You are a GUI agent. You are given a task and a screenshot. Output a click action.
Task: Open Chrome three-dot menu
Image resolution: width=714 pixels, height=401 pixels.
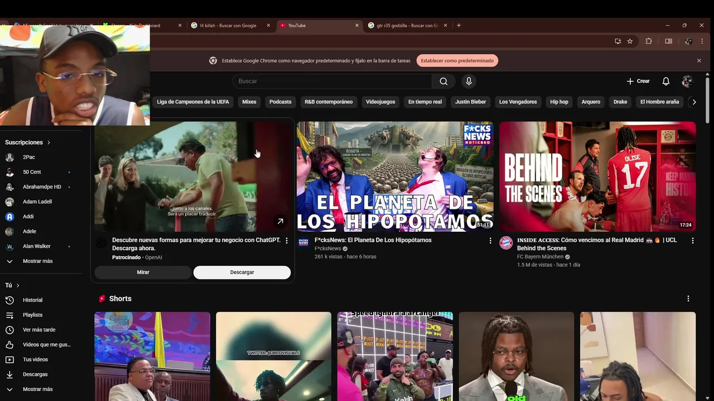point(702,41)
